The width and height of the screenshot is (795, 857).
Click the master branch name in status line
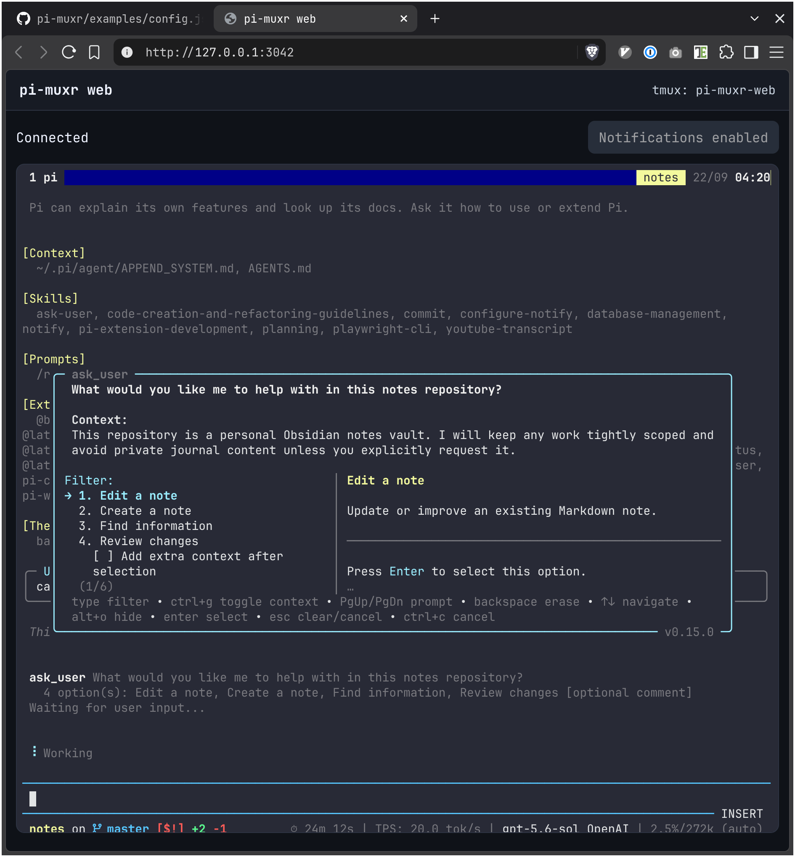pos(128,829)
